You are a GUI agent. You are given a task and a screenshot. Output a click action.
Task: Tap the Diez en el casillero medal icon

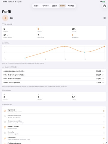click(x=5, y=116)
